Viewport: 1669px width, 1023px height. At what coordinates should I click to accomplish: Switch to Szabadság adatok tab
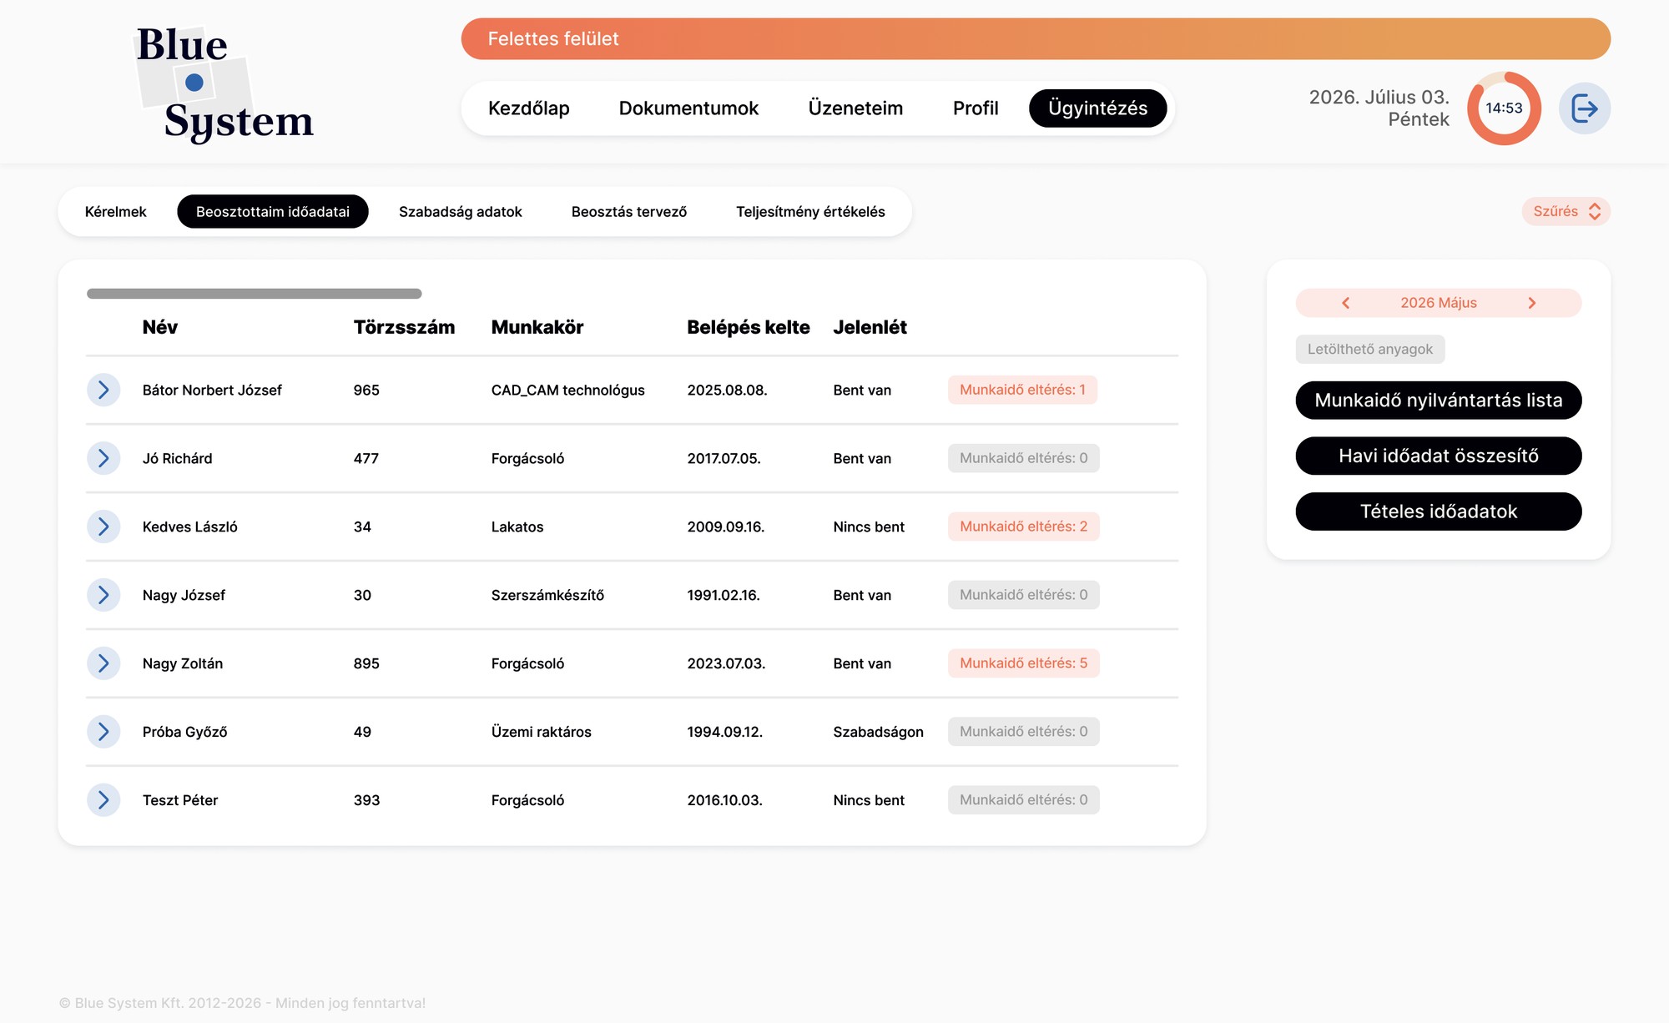pyautogui.click(x=461, y=211)
